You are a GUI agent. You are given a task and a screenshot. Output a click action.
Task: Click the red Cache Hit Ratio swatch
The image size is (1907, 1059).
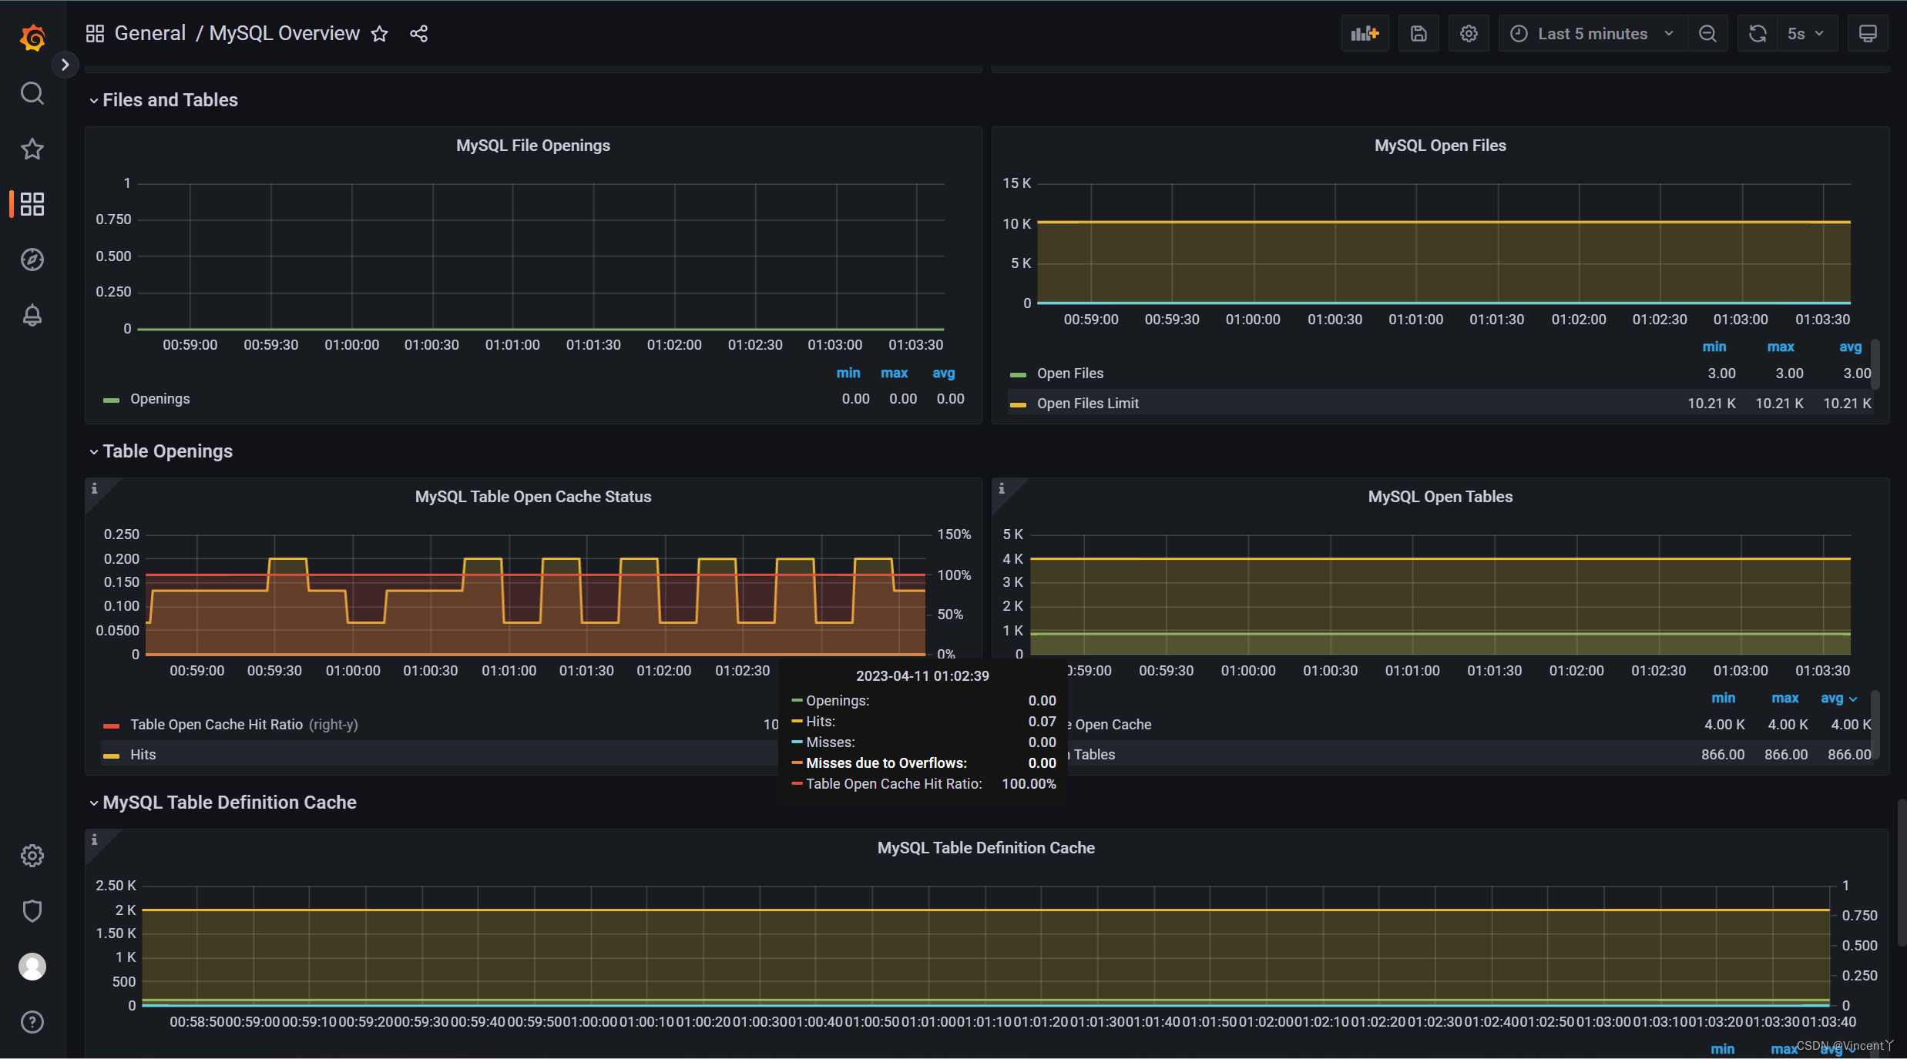click(111, 726)
